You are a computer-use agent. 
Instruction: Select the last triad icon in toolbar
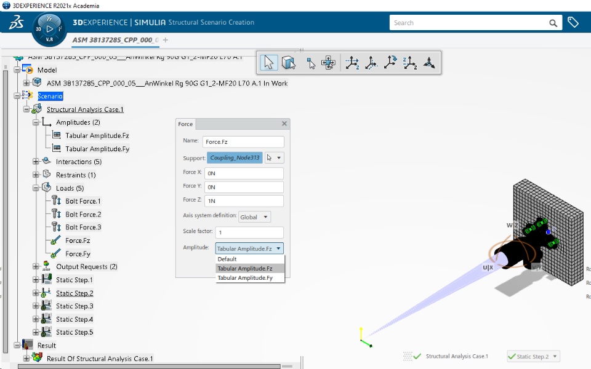pos(429,63)
